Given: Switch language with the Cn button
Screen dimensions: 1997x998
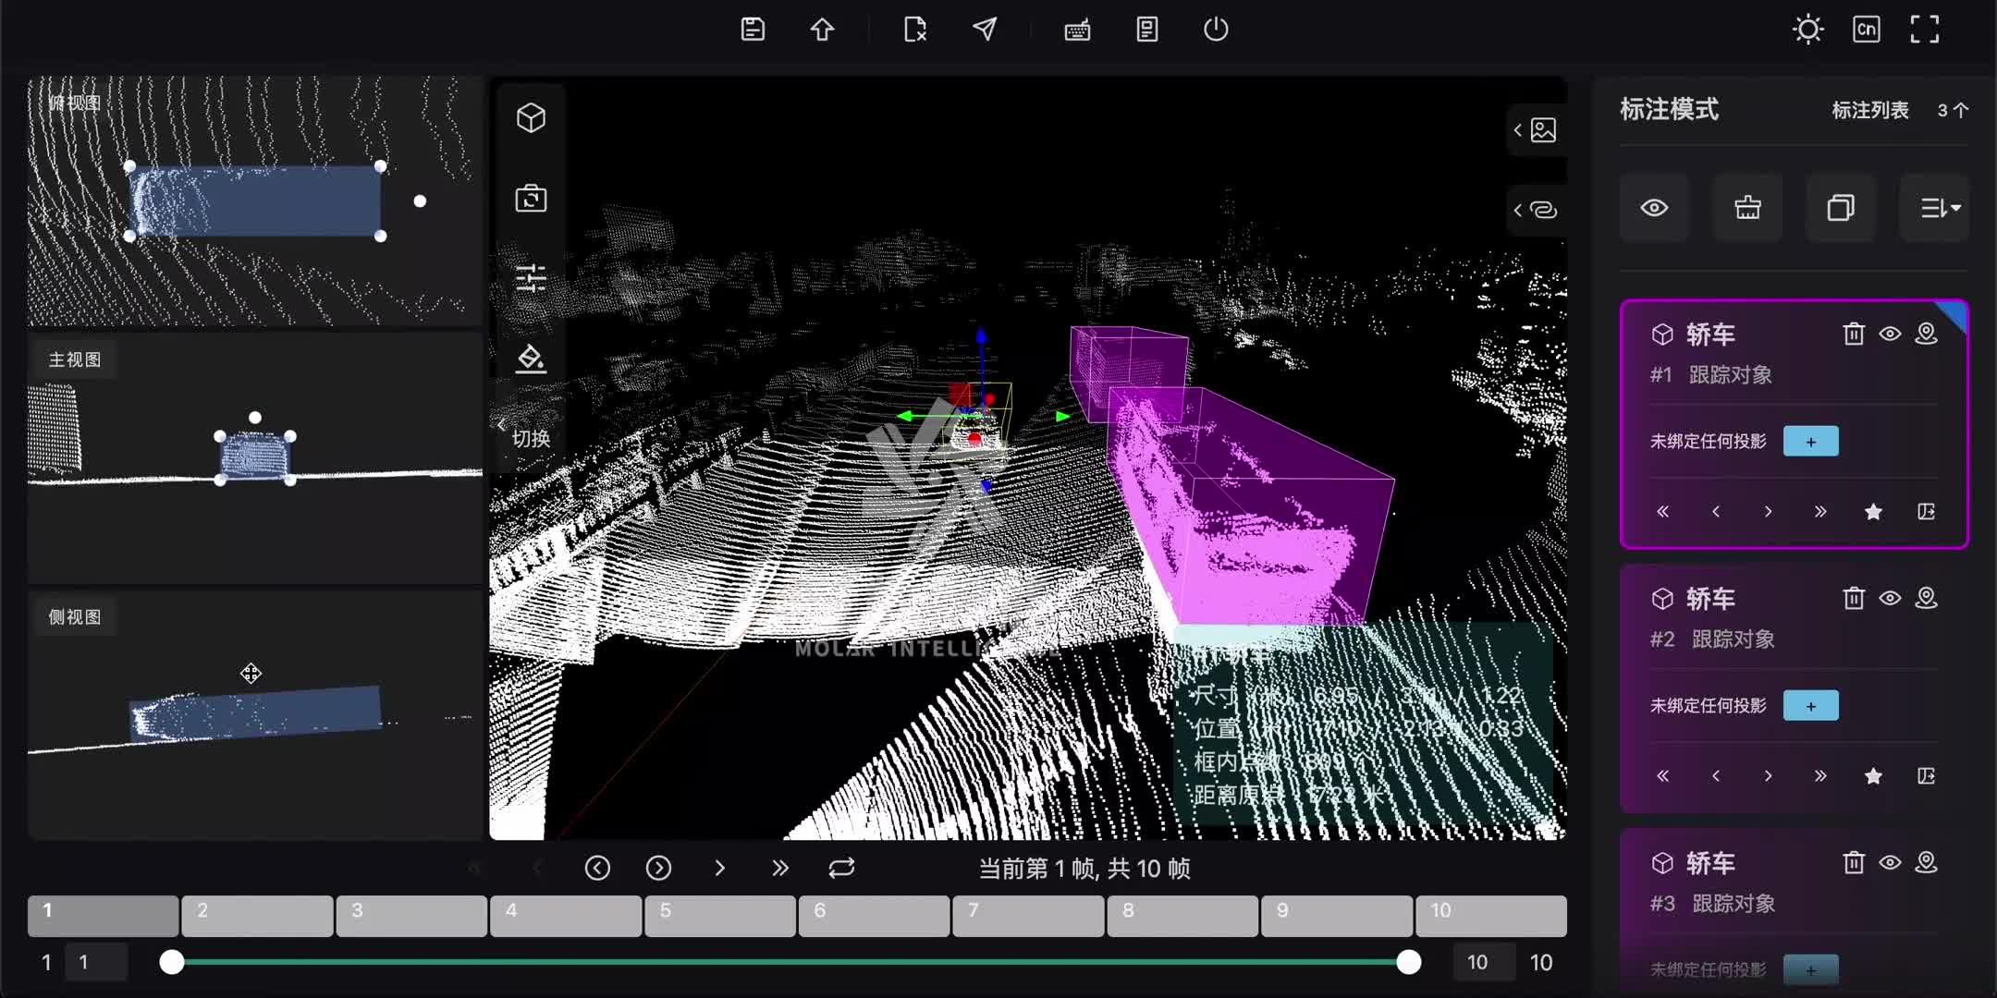Looking at the screenshot, I should (x=1866, y=29).
